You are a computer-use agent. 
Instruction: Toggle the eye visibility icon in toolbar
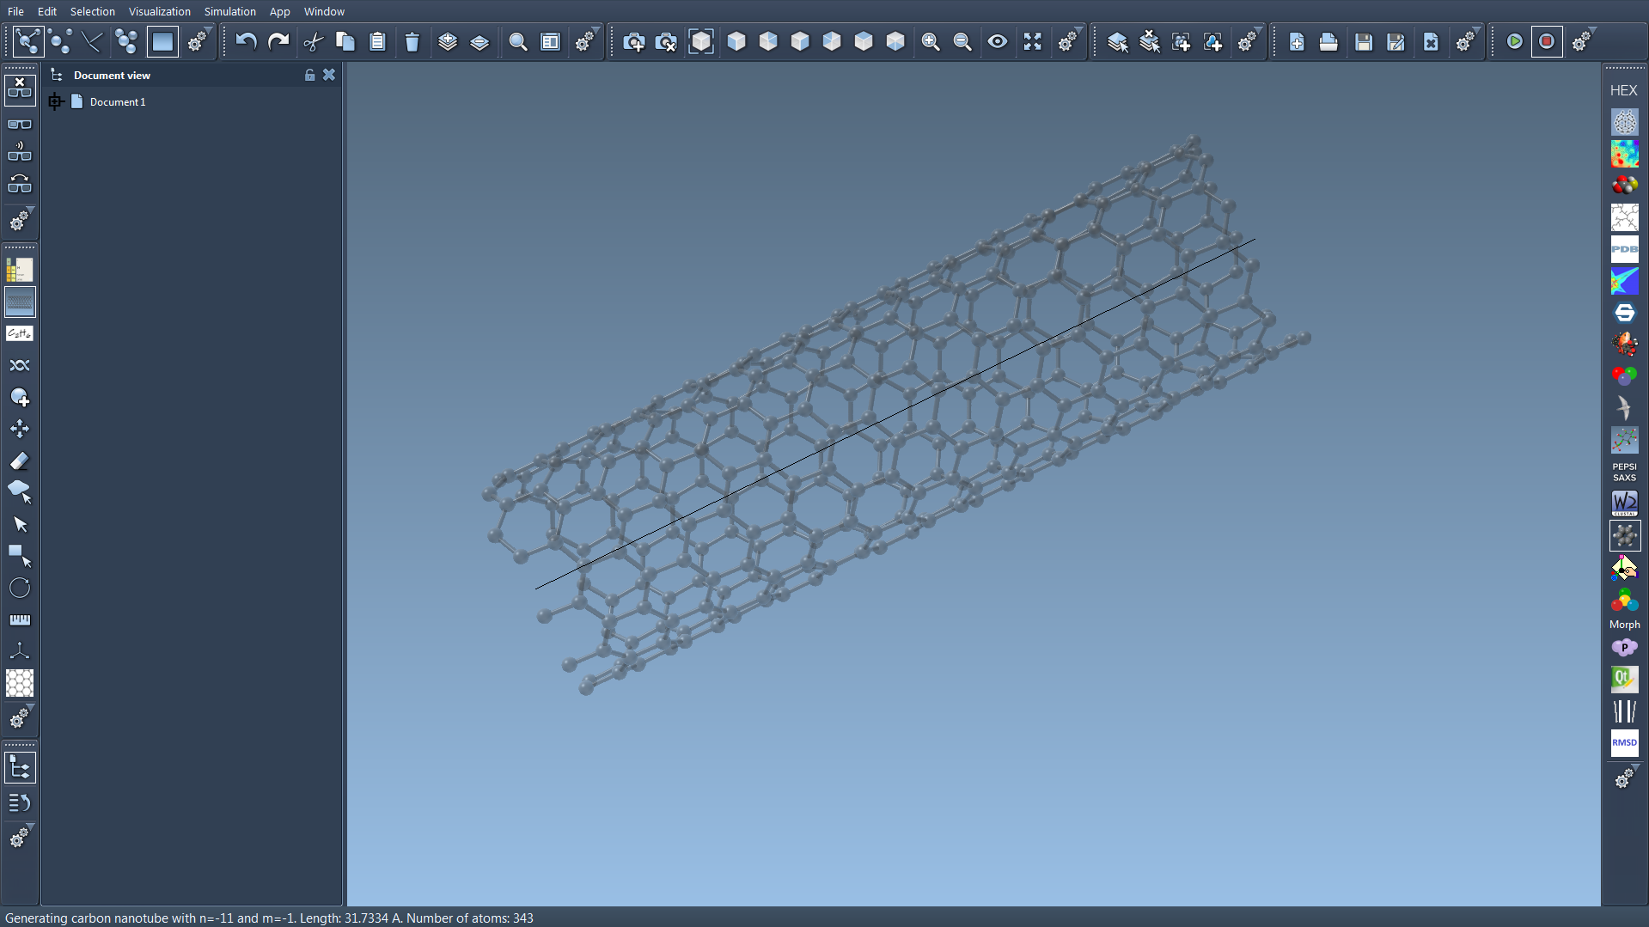pos(997,41)
